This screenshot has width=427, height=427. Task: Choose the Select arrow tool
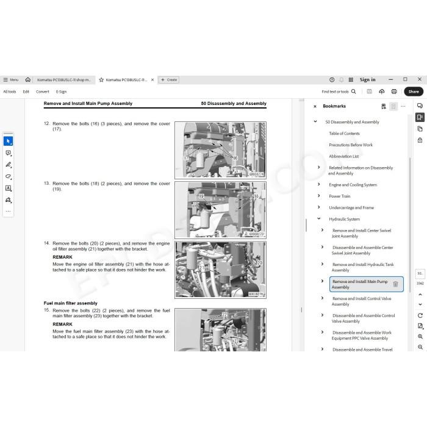8,141
